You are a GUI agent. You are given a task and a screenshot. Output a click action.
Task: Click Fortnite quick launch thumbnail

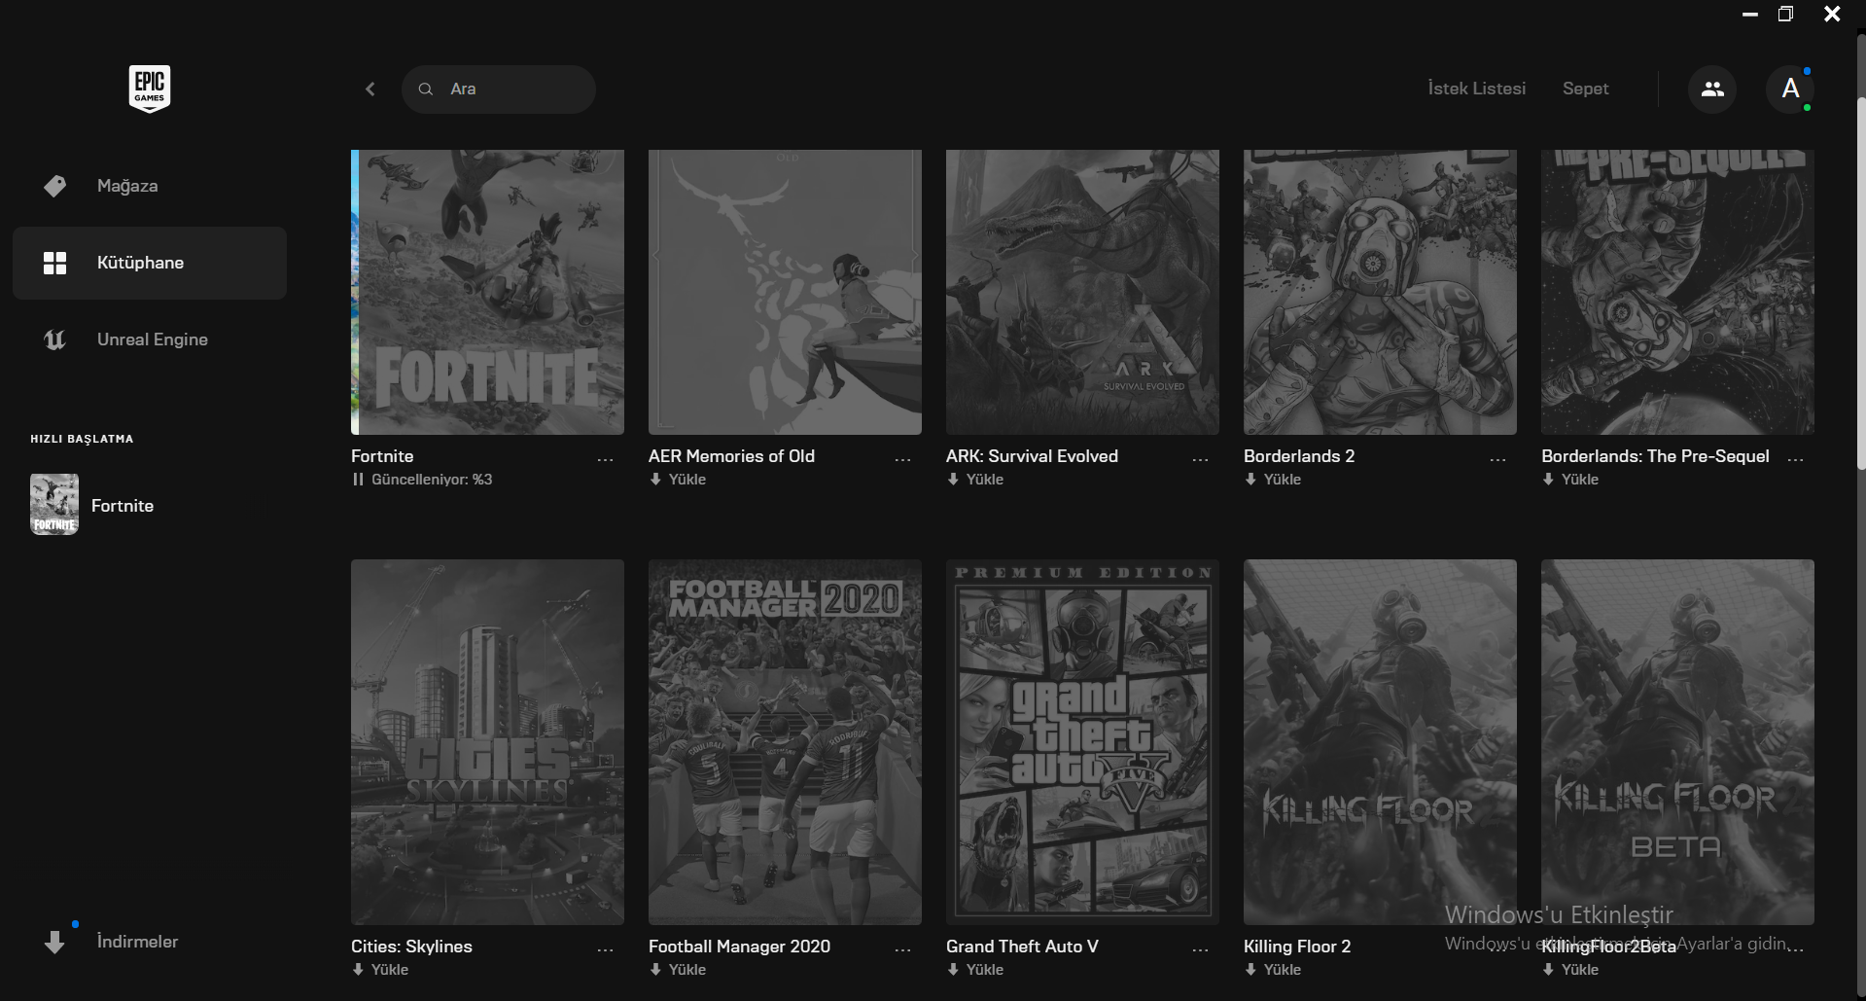[54, 505]
